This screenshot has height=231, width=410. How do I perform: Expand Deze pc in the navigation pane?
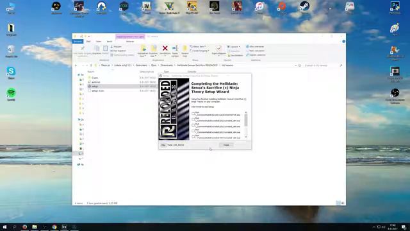(x=78, y=120)
